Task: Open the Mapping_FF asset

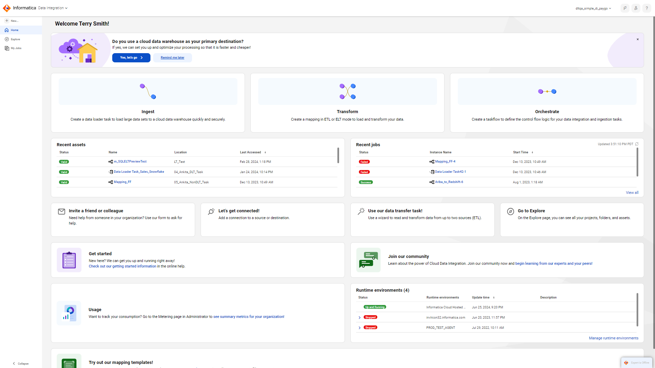Action: 122,182
